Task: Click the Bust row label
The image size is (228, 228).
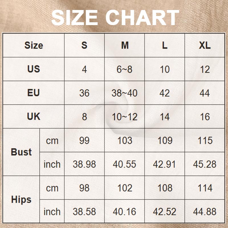Action: (x=21, y=152)
